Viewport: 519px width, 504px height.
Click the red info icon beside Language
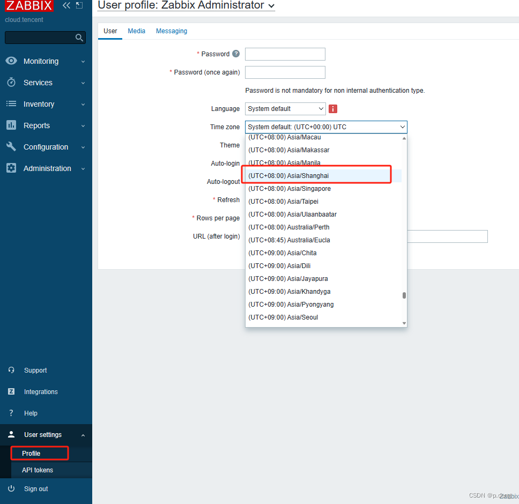(333, 109)
